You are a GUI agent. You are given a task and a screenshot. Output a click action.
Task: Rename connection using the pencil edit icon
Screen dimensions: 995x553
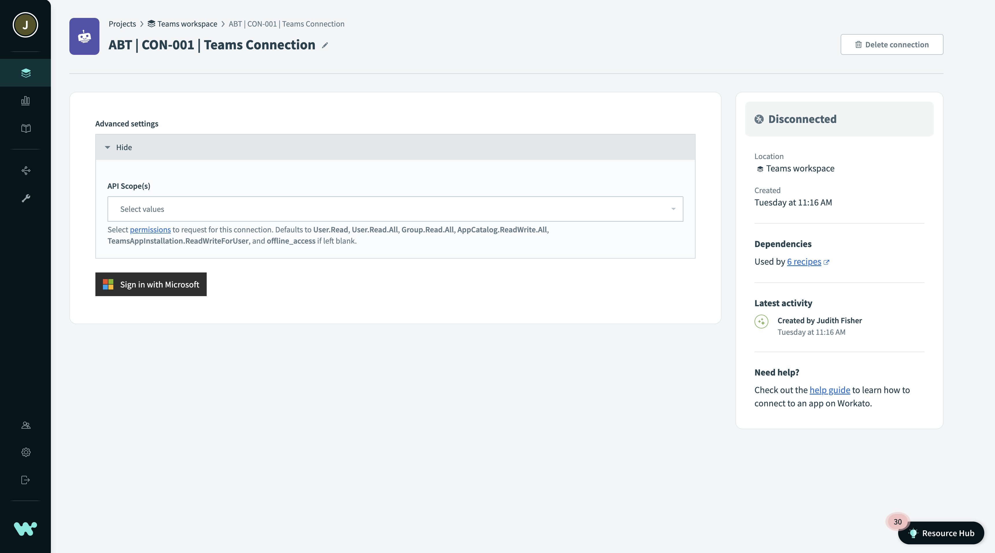pos(325,45)
